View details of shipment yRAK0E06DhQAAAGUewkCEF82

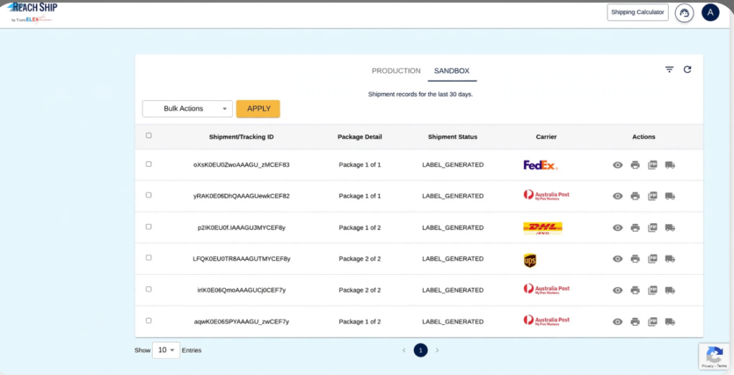[x=618, y=196]
